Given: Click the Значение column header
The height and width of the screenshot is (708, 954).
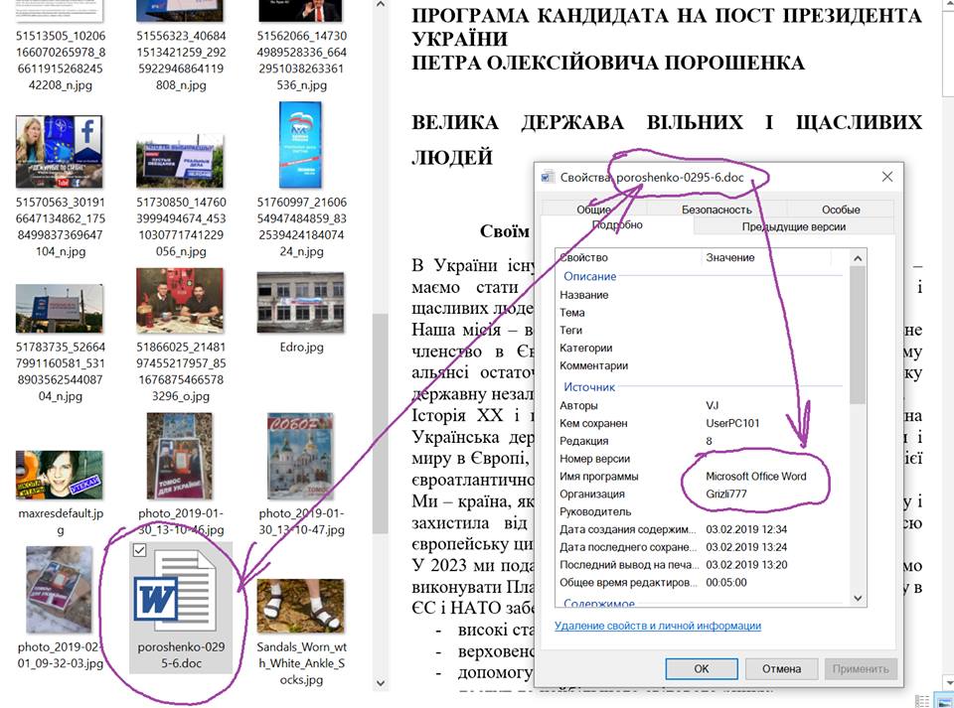Looking at the screenshot, I should tap(766, 257).
